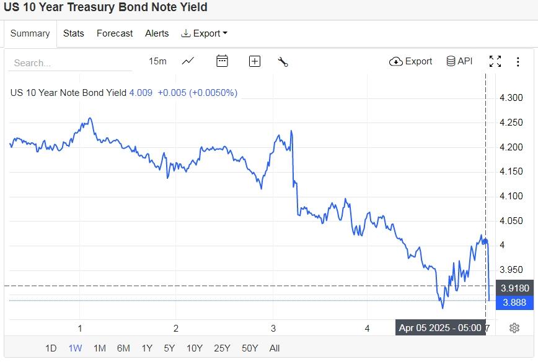
Task: Open chart settings gear icon
Action: coord(514,328)
